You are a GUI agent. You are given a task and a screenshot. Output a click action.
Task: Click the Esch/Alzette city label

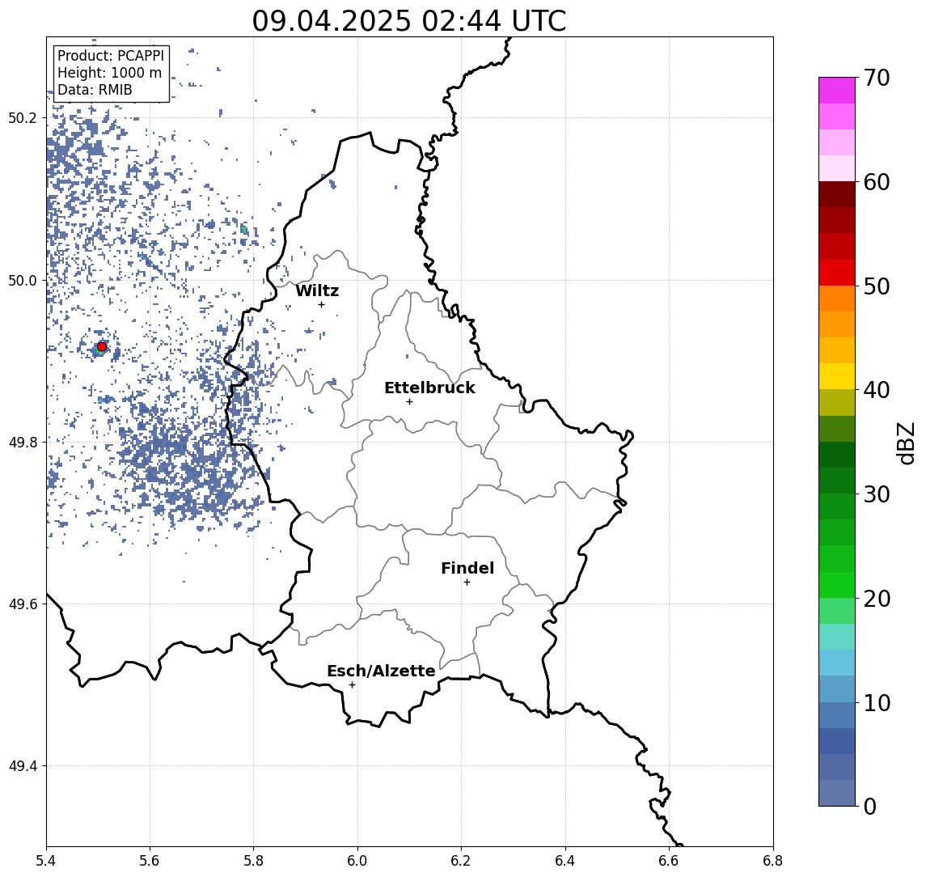point(381,671)
